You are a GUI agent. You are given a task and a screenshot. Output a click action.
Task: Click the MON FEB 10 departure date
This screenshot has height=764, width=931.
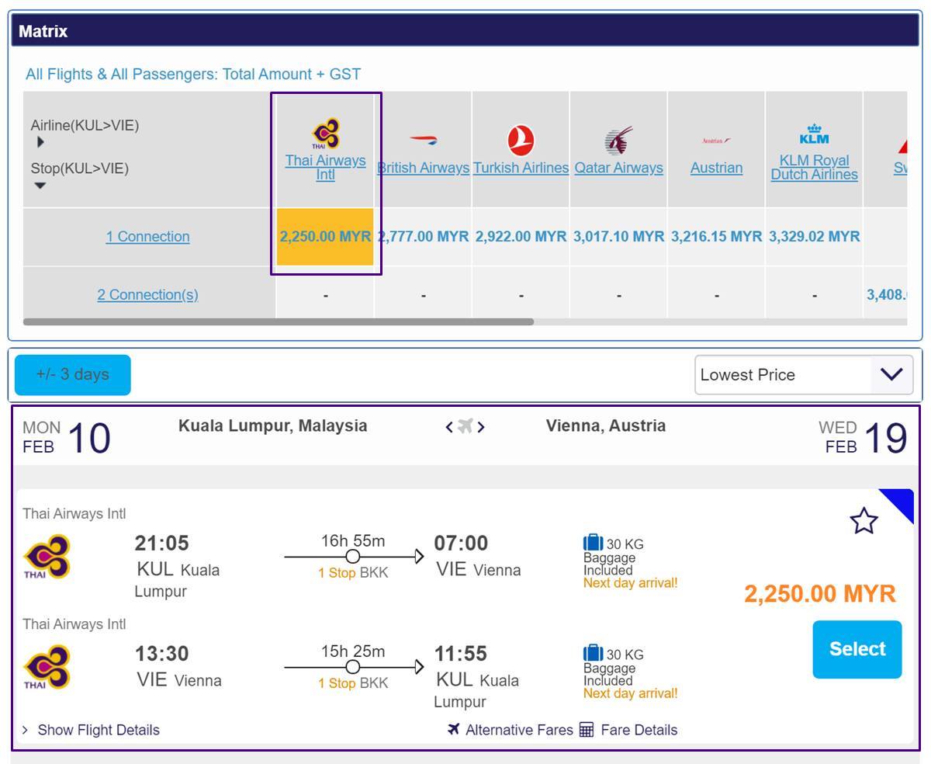point(67,437)
